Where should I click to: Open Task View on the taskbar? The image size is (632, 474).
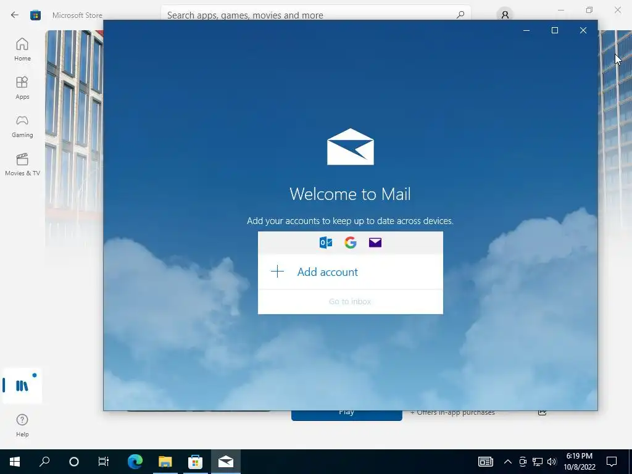point(104,462)
